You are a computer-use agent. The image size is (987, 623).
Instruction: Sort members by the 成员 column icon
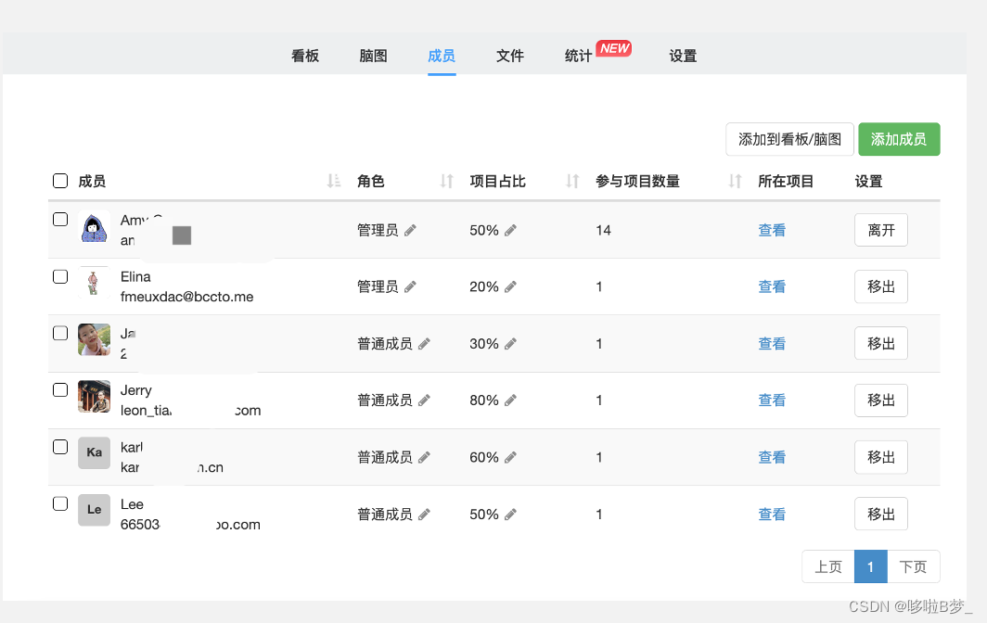point(334,181)
